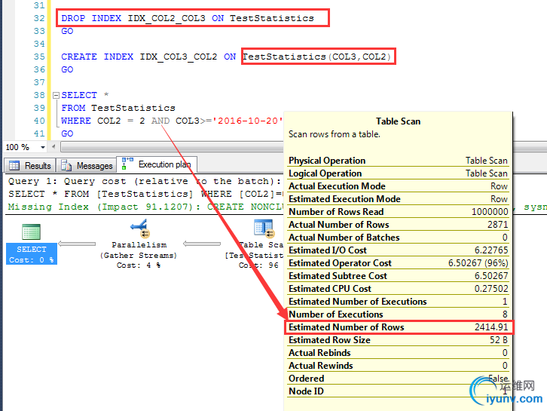Click the 'Estimated Operator Cost' row
547x411 pixels.
point(398,263)
